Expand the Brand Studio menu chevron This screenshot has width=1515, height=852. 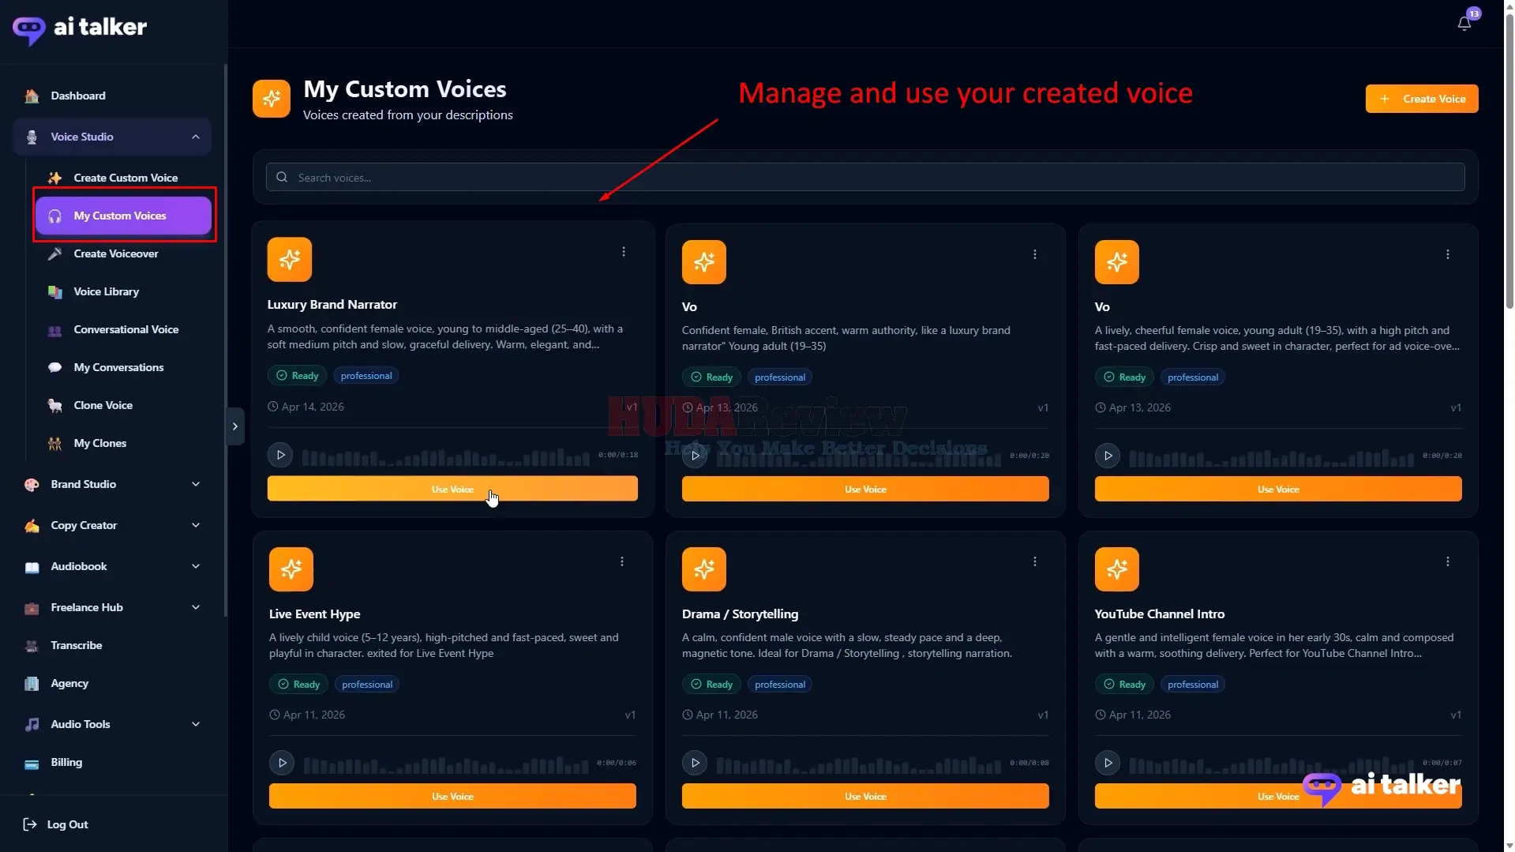(x=196, y=484)
